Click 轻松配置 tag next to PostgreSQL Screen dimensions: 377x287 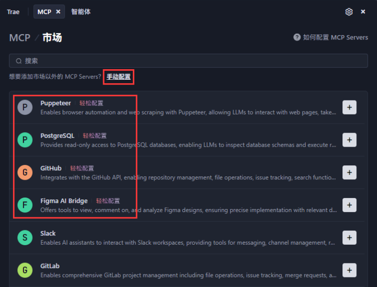pos(95,136)
